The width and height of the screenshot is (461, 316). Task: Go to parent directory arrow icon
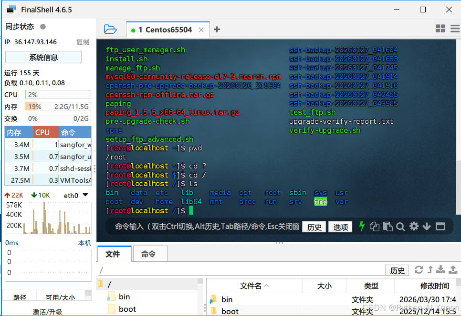pos(430,270)
